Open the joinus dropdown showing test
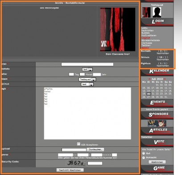Image resolution: width=182 pixels, height=175 pixels. pos(87,84)
